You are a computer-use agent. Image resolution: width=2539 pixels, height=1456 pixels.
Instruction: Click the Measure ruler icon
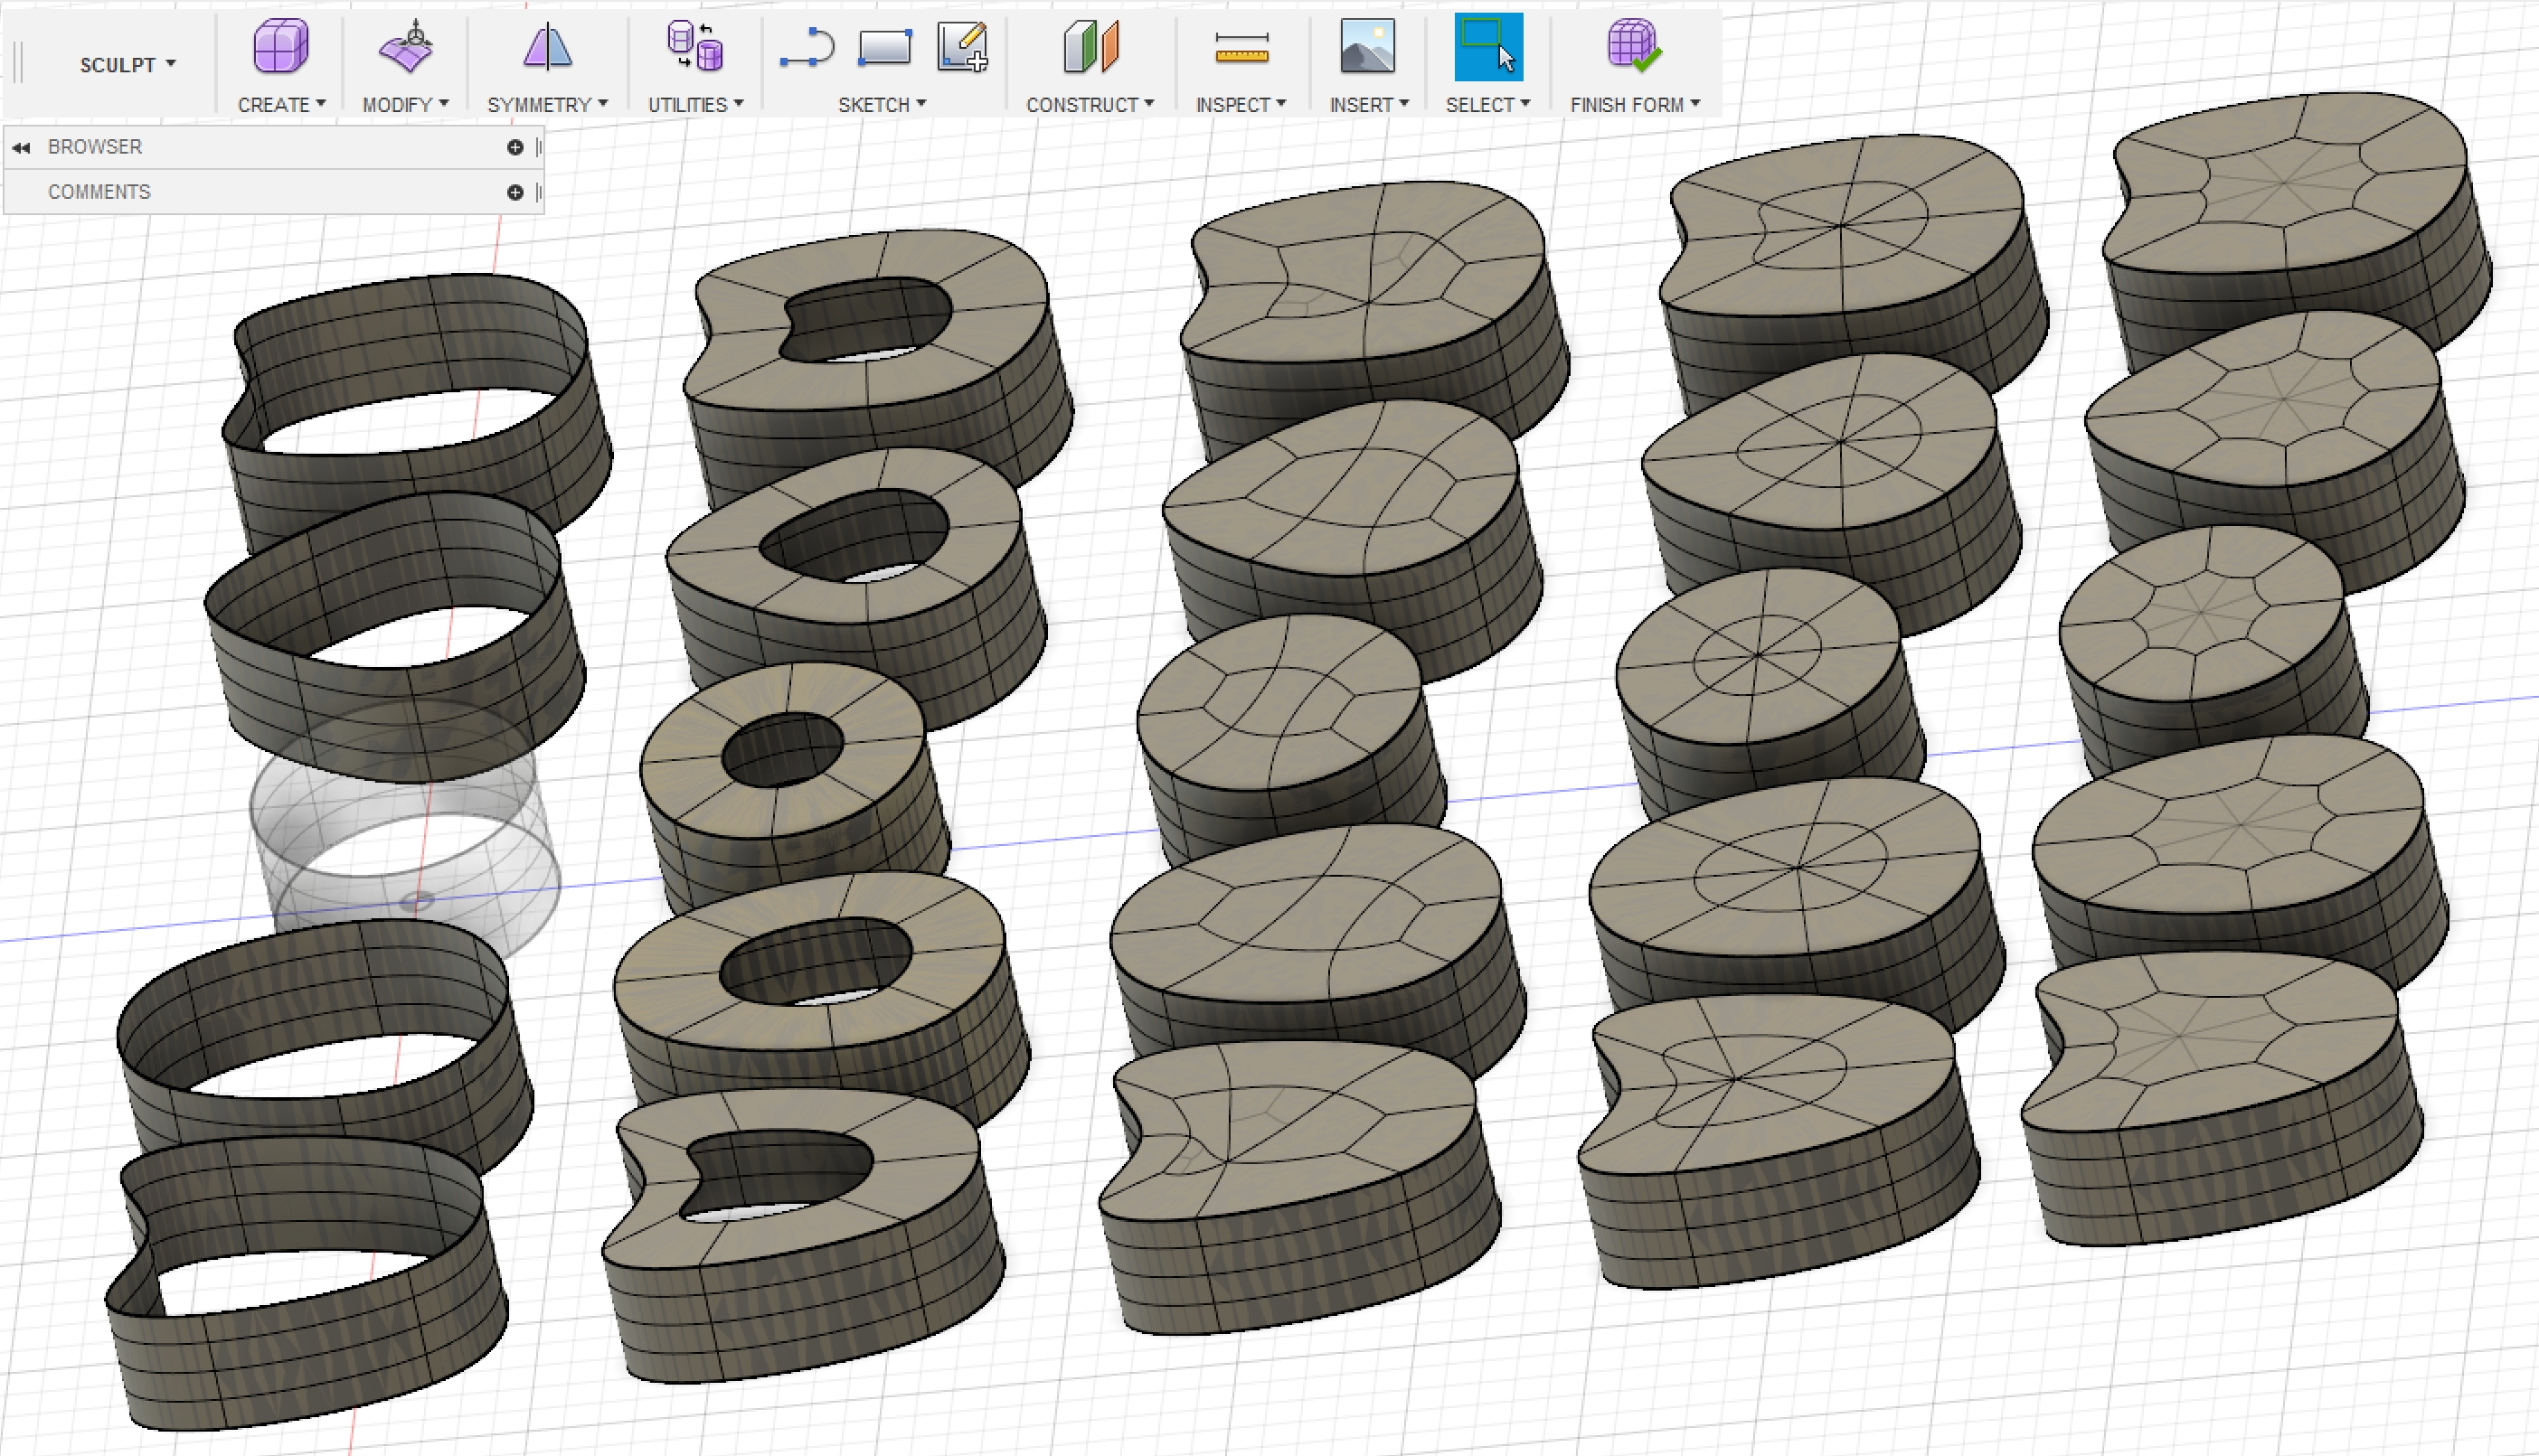[1241, 48]
